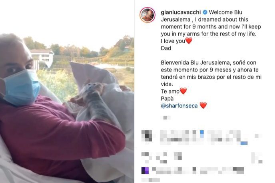Click pixelated timestamp below the last comment

click(151, 180)
